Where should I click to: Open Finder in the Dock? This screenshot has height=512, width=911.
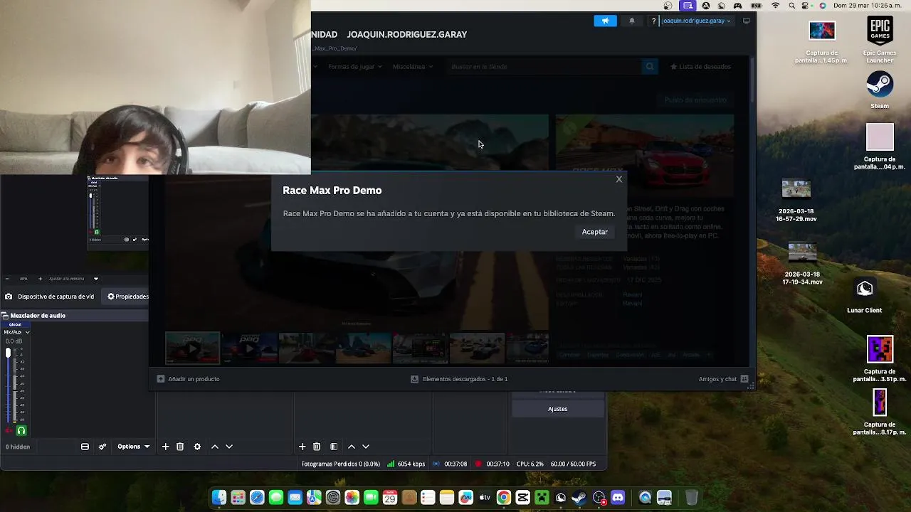click(219, 498)
